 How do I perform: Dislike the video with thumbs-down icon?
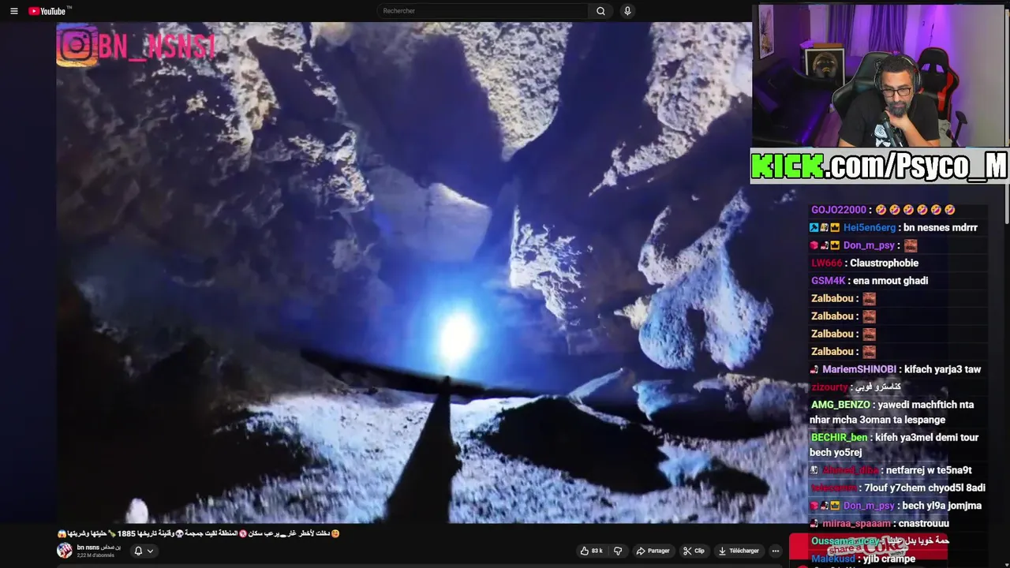[619, 551]
